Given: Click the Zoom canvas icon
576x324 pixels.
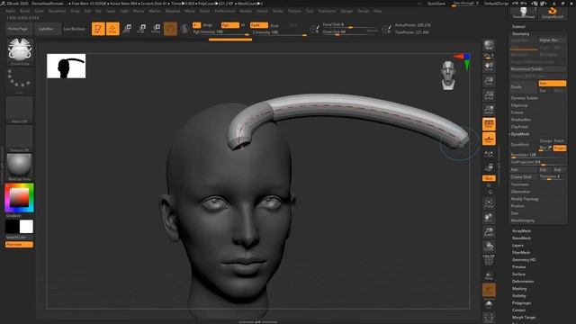Looking at the screenshot, I should pyautogui.click(x=489, y=81).
